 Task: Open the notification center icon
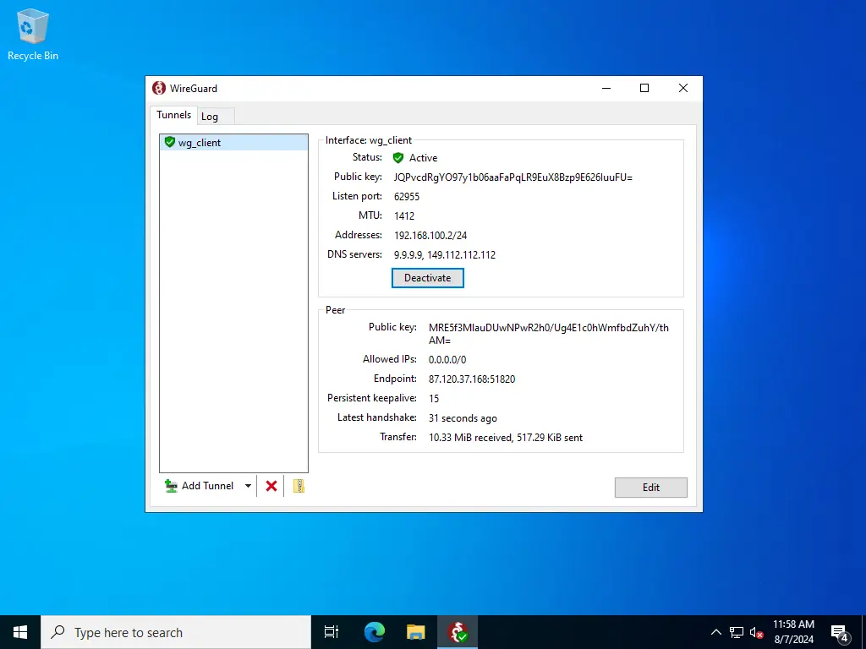point(840,632)
